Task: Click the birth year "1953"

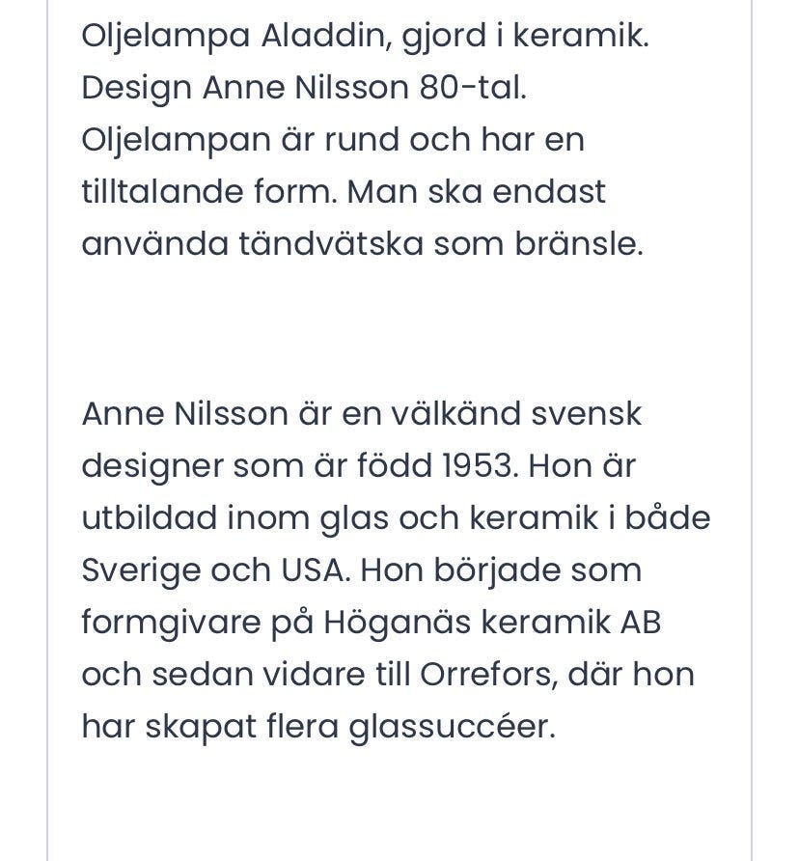Action: click(480, 466)
